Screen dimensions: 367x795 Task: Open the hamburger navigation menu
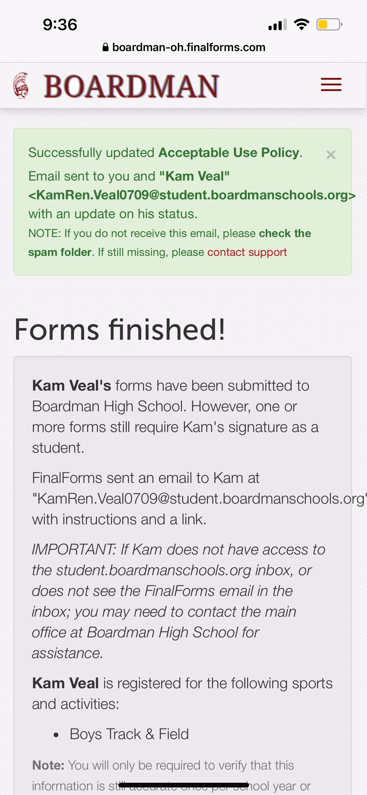(x=331, y=85)
